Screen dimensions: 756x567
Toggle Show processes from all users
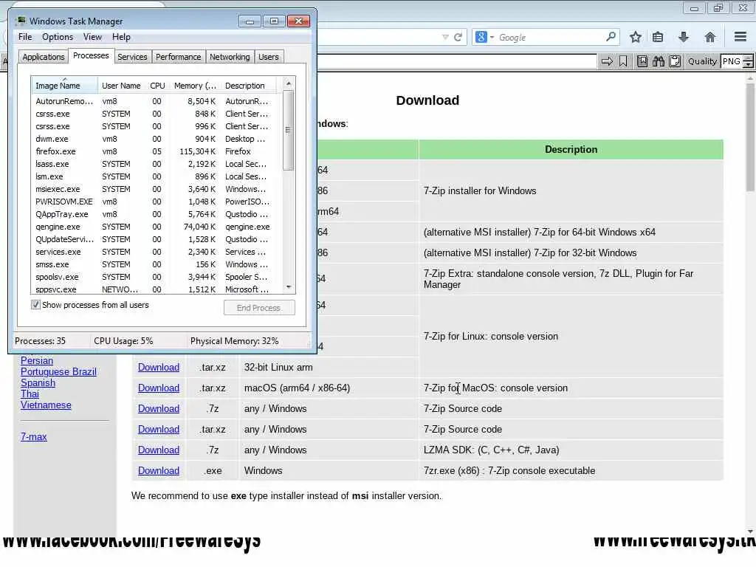point(35,305)
